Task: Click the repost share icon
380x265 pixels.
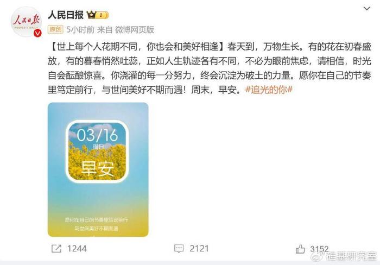Action: [x=56, y=249]
